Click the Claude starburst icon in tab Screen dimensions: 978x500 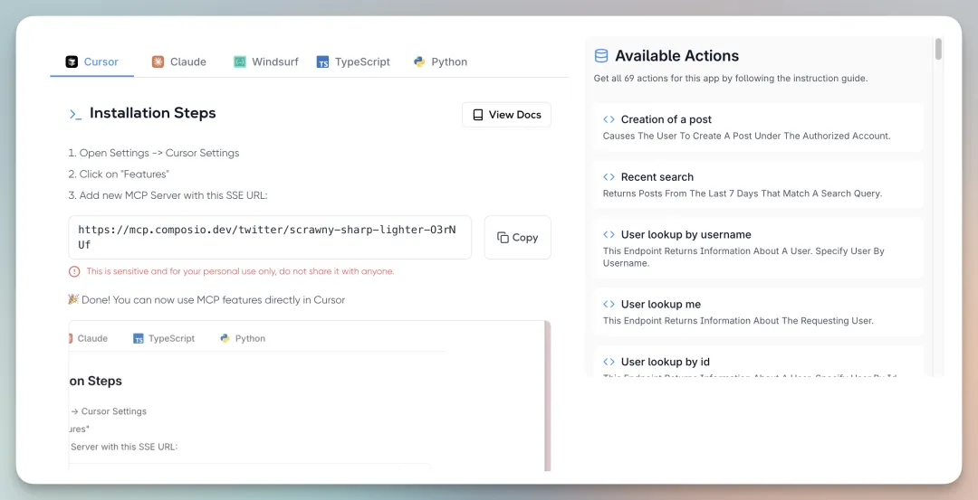pyautogui.click(x=158, y=61)
